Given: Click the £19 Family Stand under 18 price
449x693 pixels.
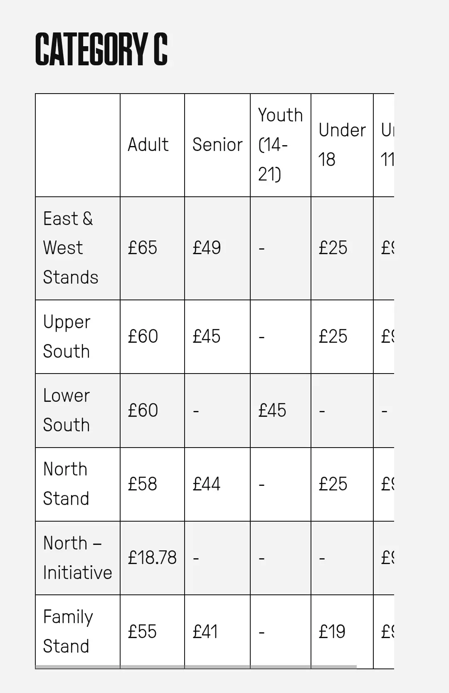Looking at the screenshot, I should pyautogui.click(x=332, y=632).
